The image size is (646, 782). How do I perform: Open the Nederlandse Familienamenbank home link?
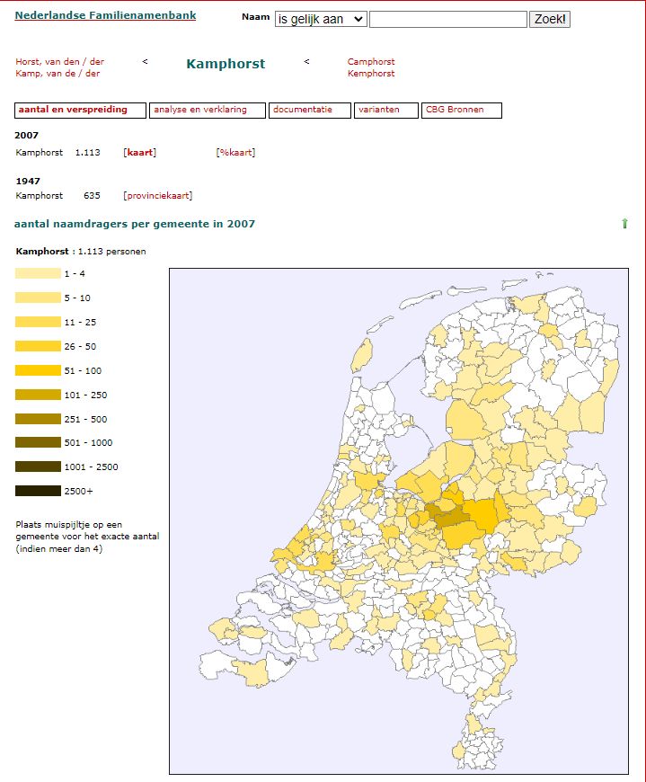(105, 15)
